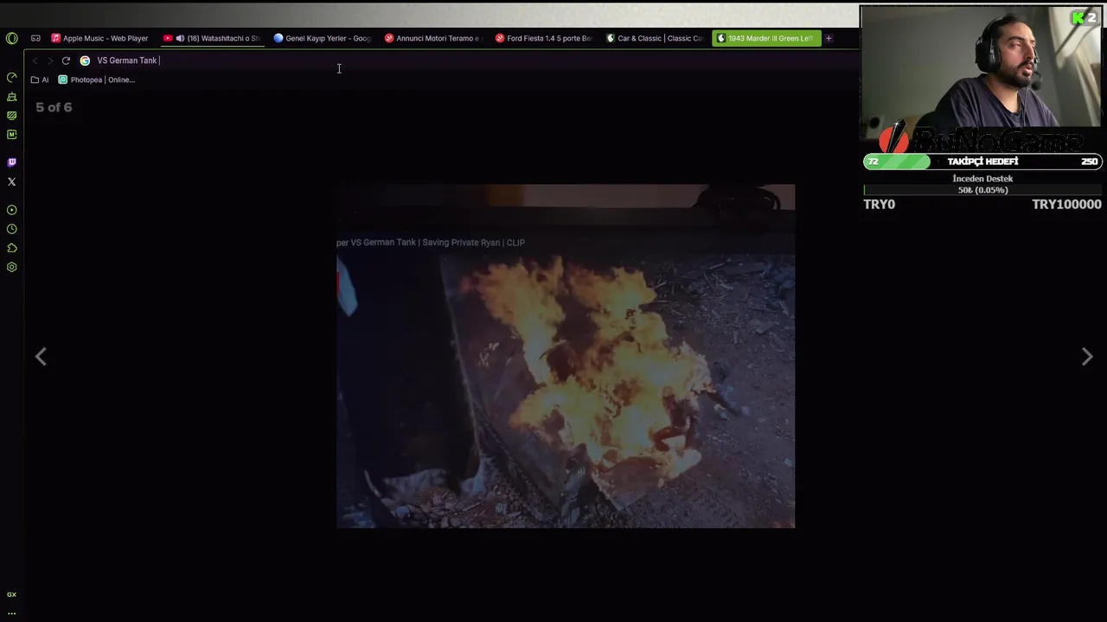
Task: Open History clock icon in sidebar
Action: [11, 229]
